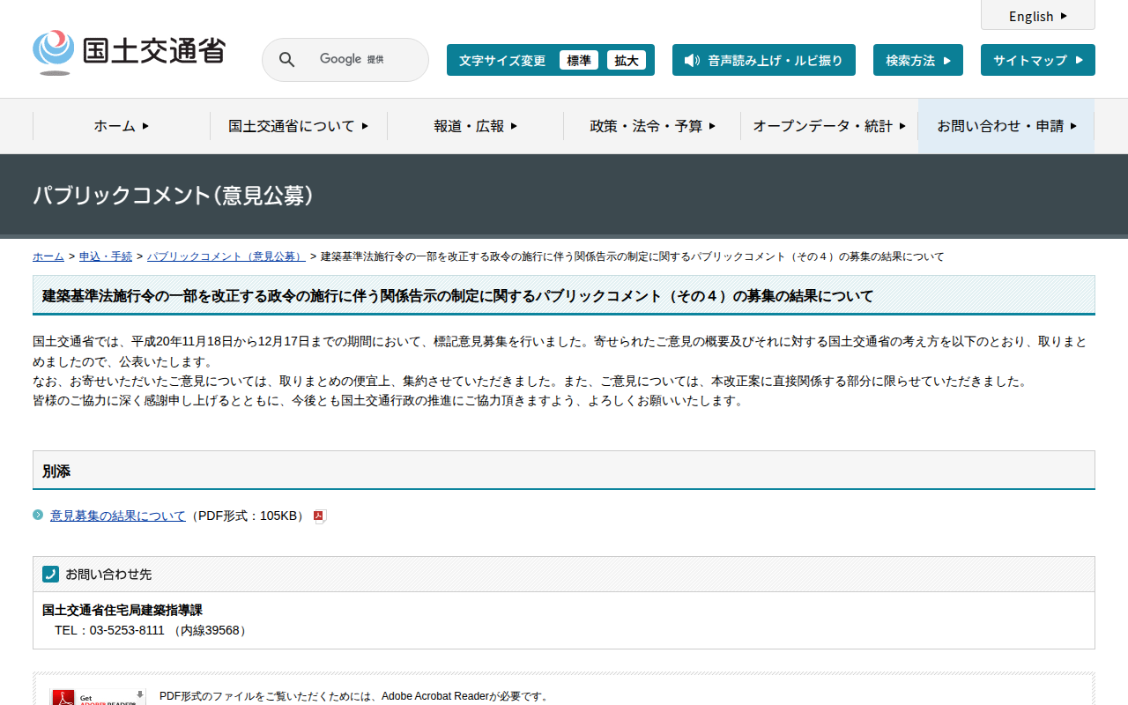Click the speaker icon for 音声読み上げ
The image size is (1128, 705).
click(x=692, y=60)
